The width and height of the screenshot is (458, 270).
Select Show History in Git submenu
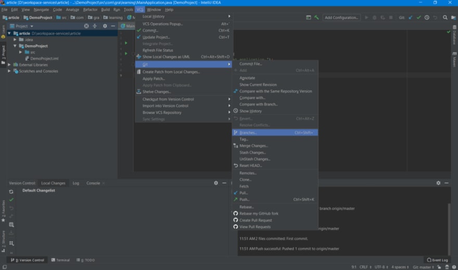[275, 111]
